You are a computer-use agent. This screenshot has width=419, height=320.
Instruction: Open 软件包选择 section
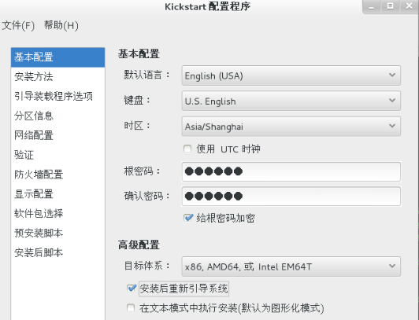57,214
